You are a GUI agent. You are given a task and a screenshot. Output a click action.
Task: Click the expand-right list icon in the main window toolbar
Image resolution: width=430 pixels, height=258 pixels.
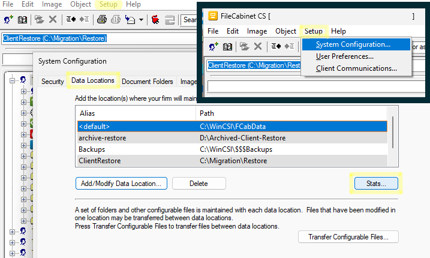tap(84, 19)
